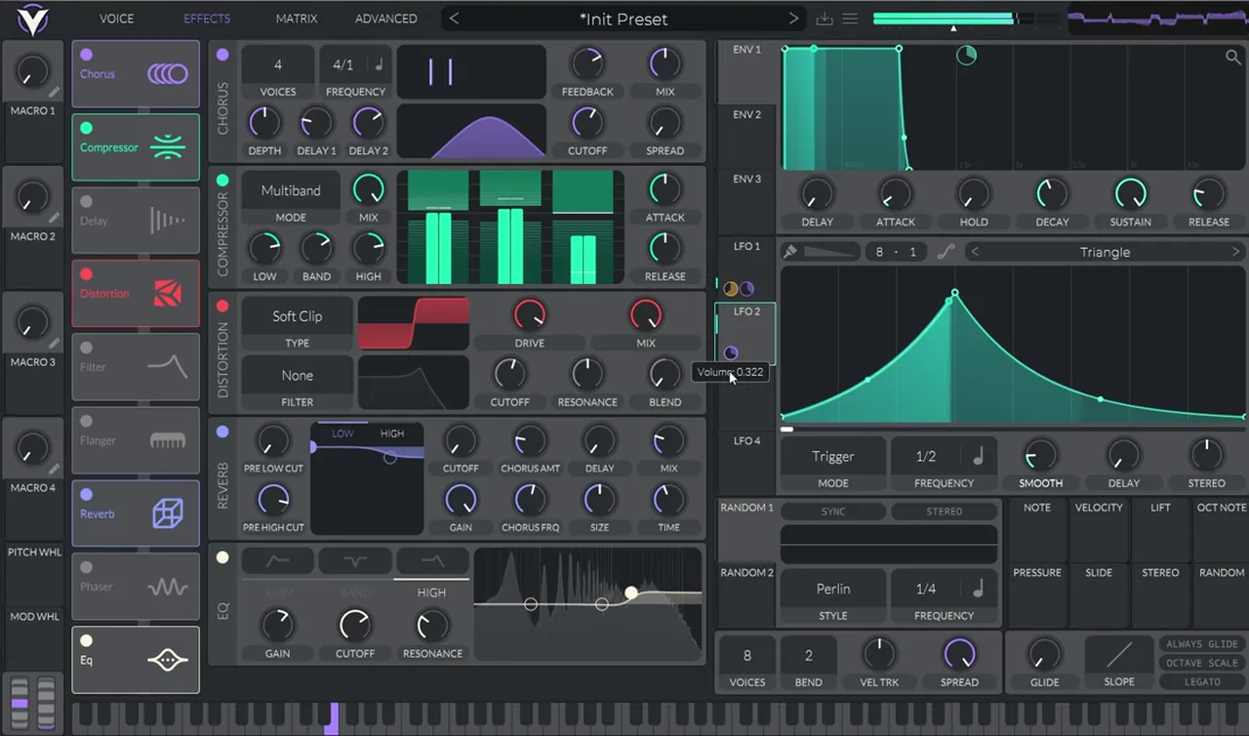Click the Filter curve icon
The image size is (1249, 736).
pyautogui.click(x=168, y=367)
